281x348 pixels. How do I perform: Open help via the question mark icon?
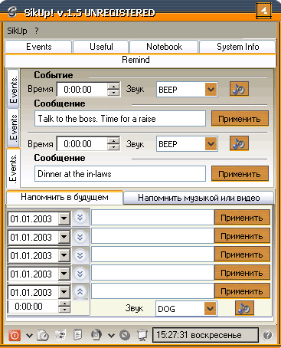(267, 335)
